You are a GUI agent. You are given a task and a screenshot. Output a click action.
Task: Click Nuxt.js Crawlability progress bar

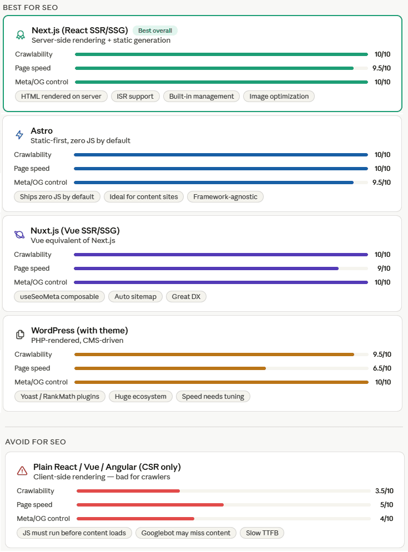(221, 255)
